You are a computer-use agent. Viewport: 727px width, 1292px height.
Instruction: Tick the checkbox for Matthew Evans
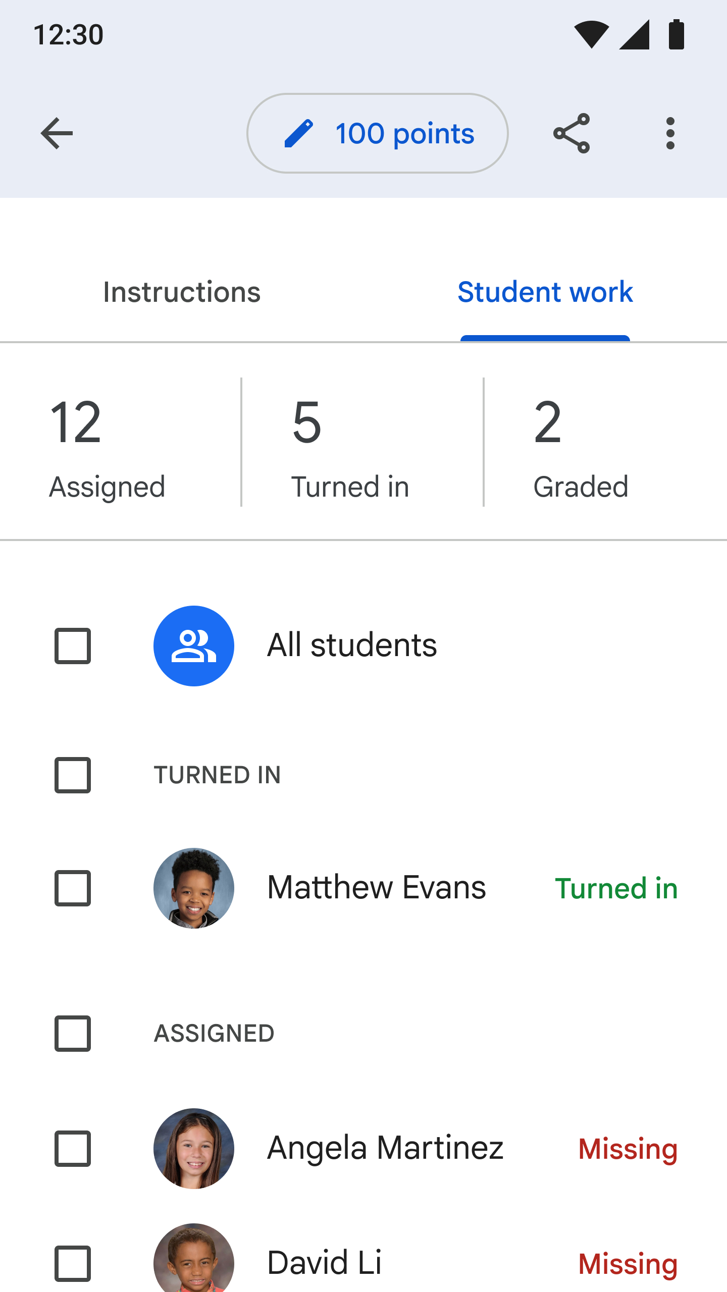[x=73, y=888]
